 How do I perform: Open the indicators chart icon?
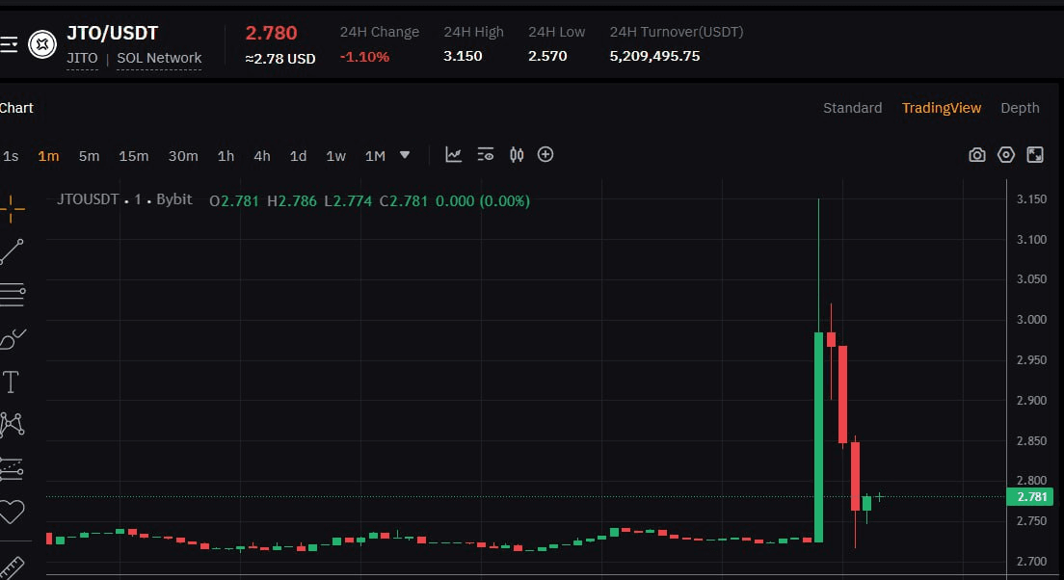453,155
